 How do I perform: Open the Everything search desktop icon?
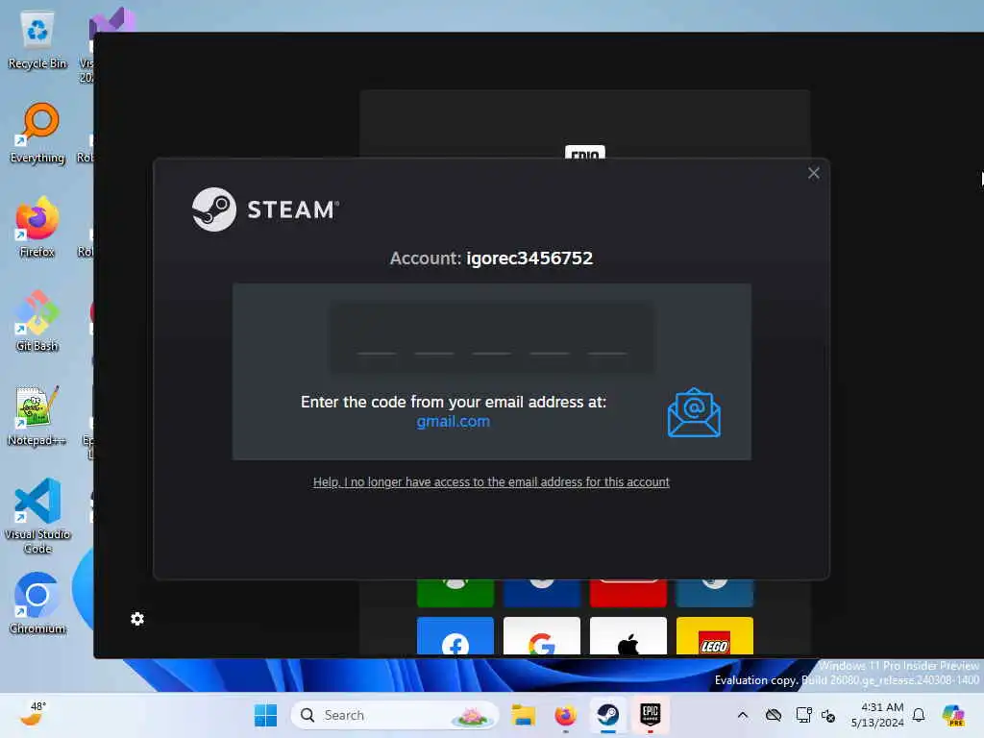click(37, 133)
